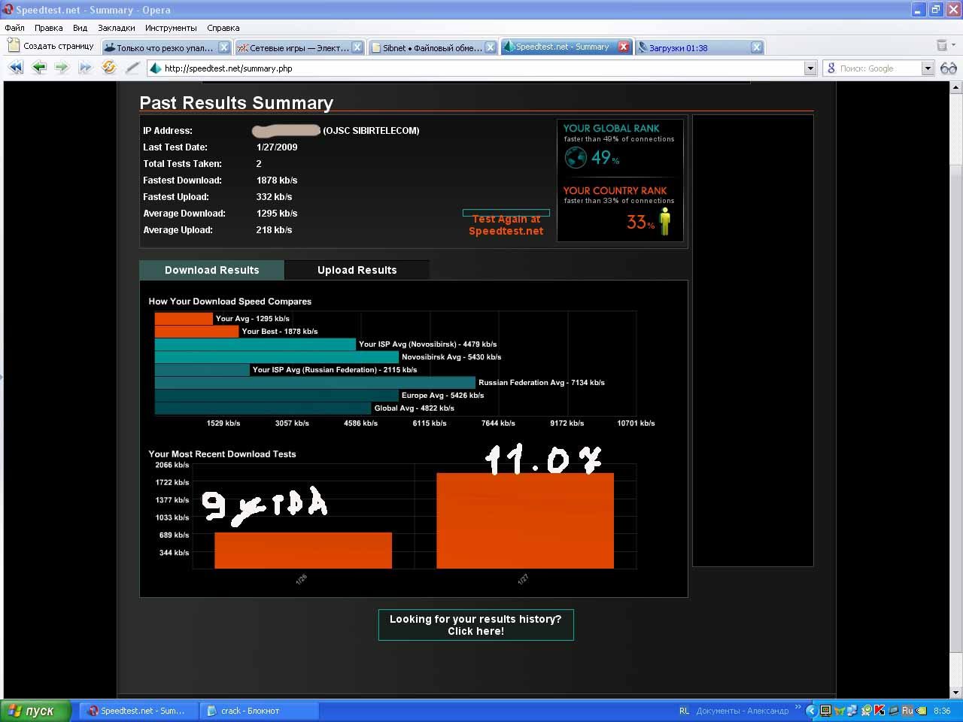Open the closed-tabs trash icon

[x=941, y=46]
